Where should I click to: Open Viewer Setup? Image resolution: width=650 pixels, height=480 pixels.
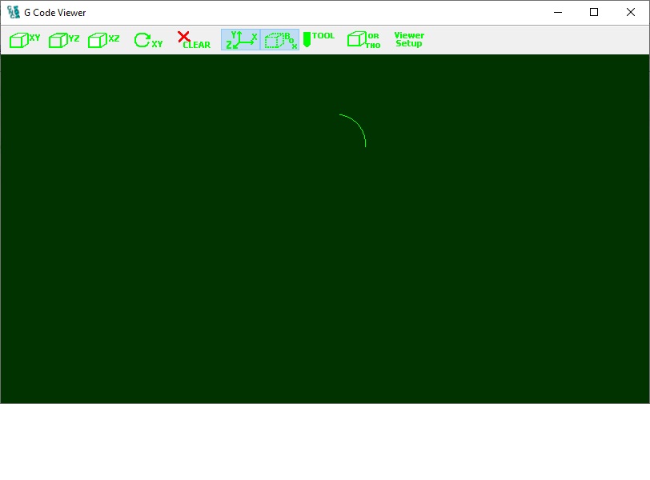[409, 39]
